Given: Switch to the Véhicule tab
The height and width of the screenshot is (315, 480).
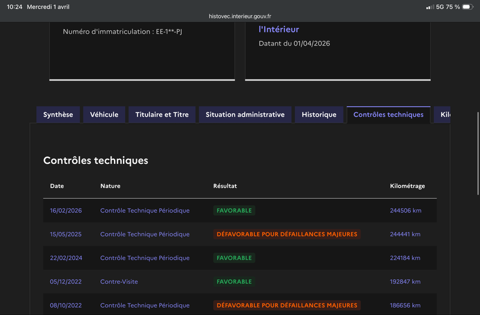Looking at the screenshot, I should coord(104,115).
